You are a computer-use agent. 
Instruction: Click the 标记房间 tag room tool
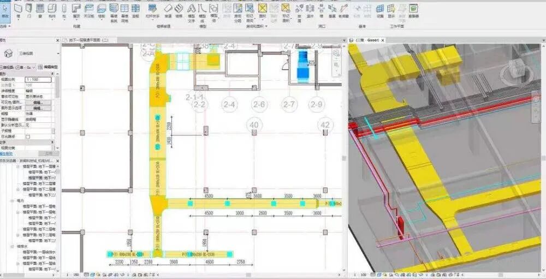[250, 13]
